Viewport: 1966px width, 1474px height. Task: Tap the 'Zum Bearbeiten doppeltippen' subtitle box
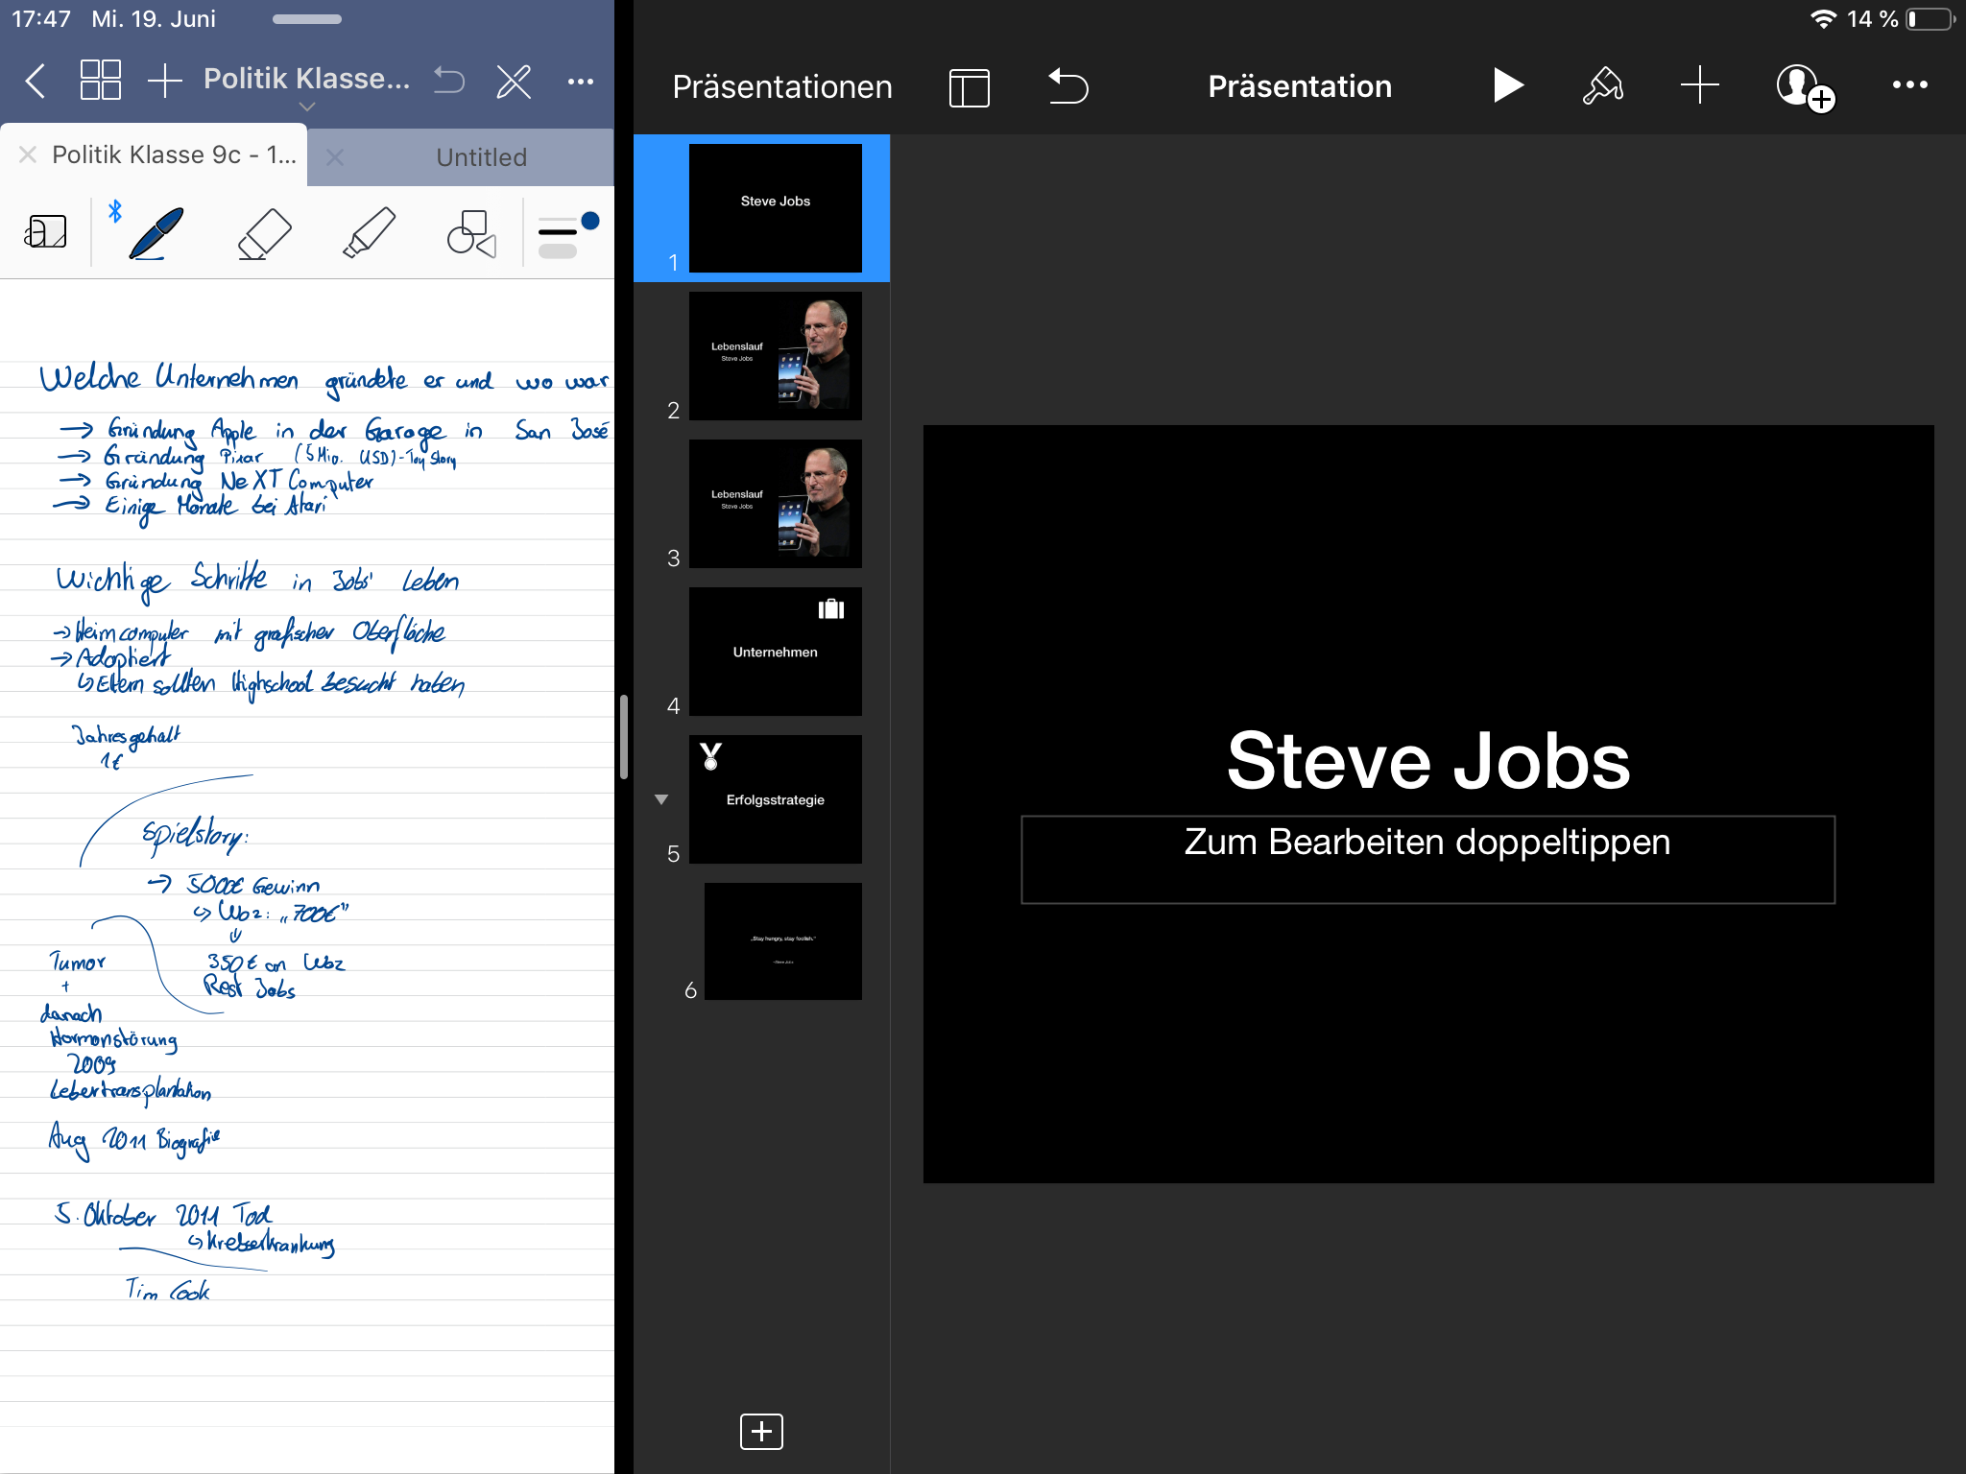coord(1427,859)
